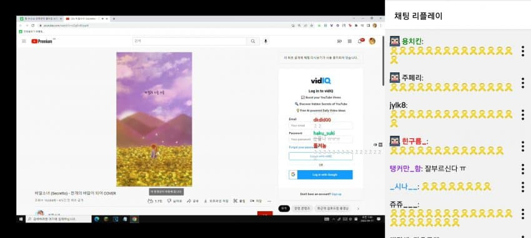The image size is (531, 238).
Task: Click the magnifier search button beside YouTube search
Action: click(253, 41)
